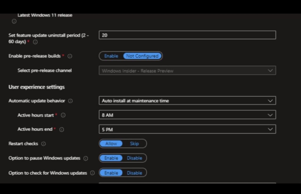Show info tooltip for Active hours start
Image resolution: width=301 pixels, height=194 pixels.
(63, 115)
